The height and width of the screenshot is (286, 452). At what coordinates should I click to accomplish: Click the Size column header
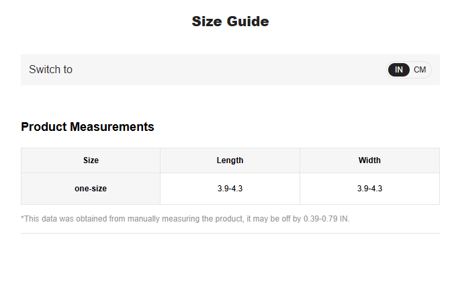tap(91, 160)
